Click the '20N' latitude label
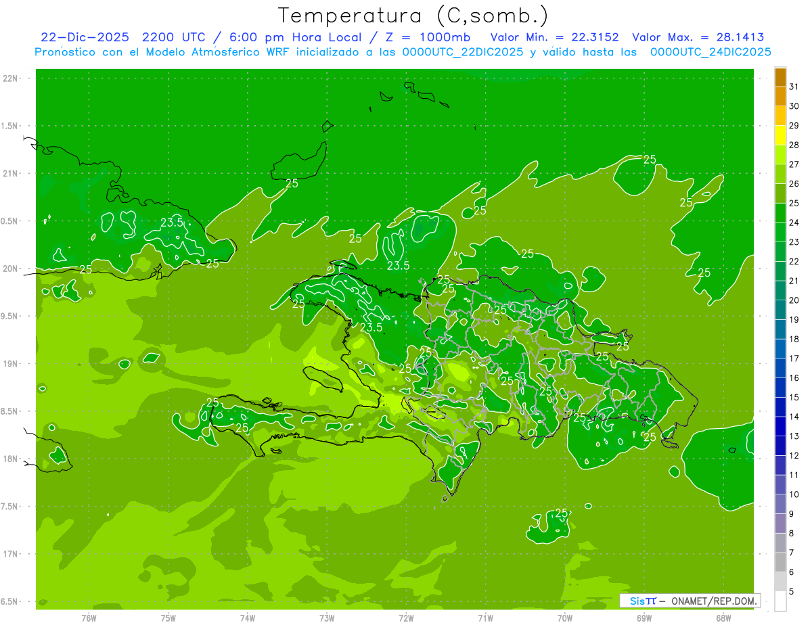This screenshot has height=627, width=812. click(11, 269)
